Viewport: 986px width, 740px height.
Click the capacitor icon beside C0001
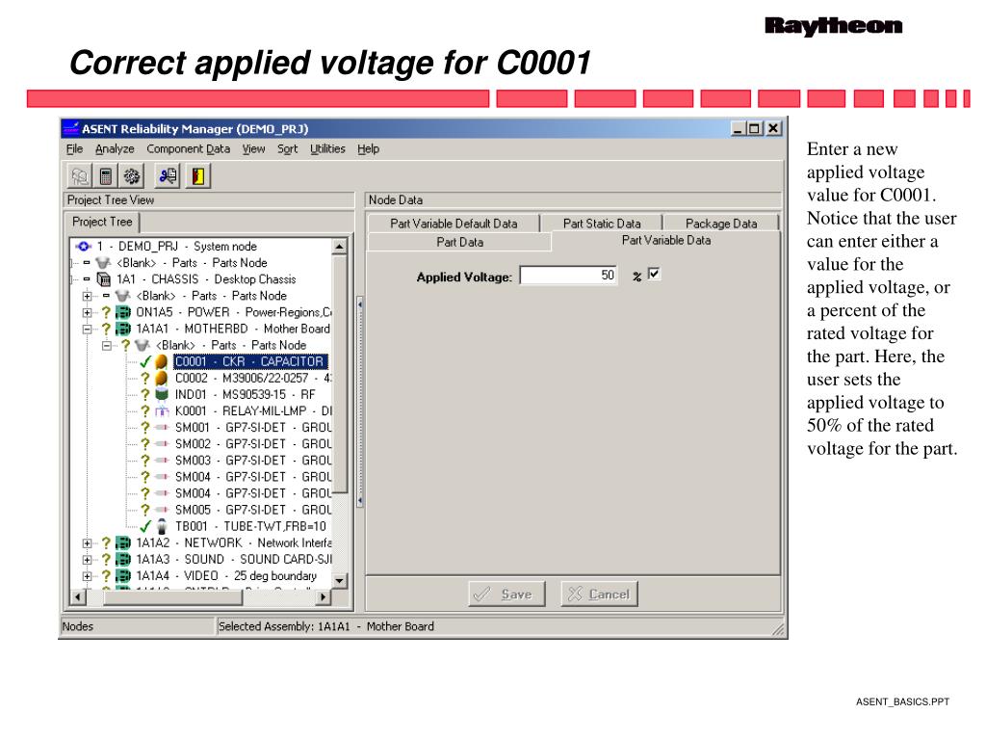pyautogui.click(x=162, y=361)
